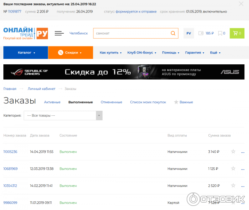Open the green shopping cart
The height and width of the screenshot is (210, 249).
tap(237, 33)
